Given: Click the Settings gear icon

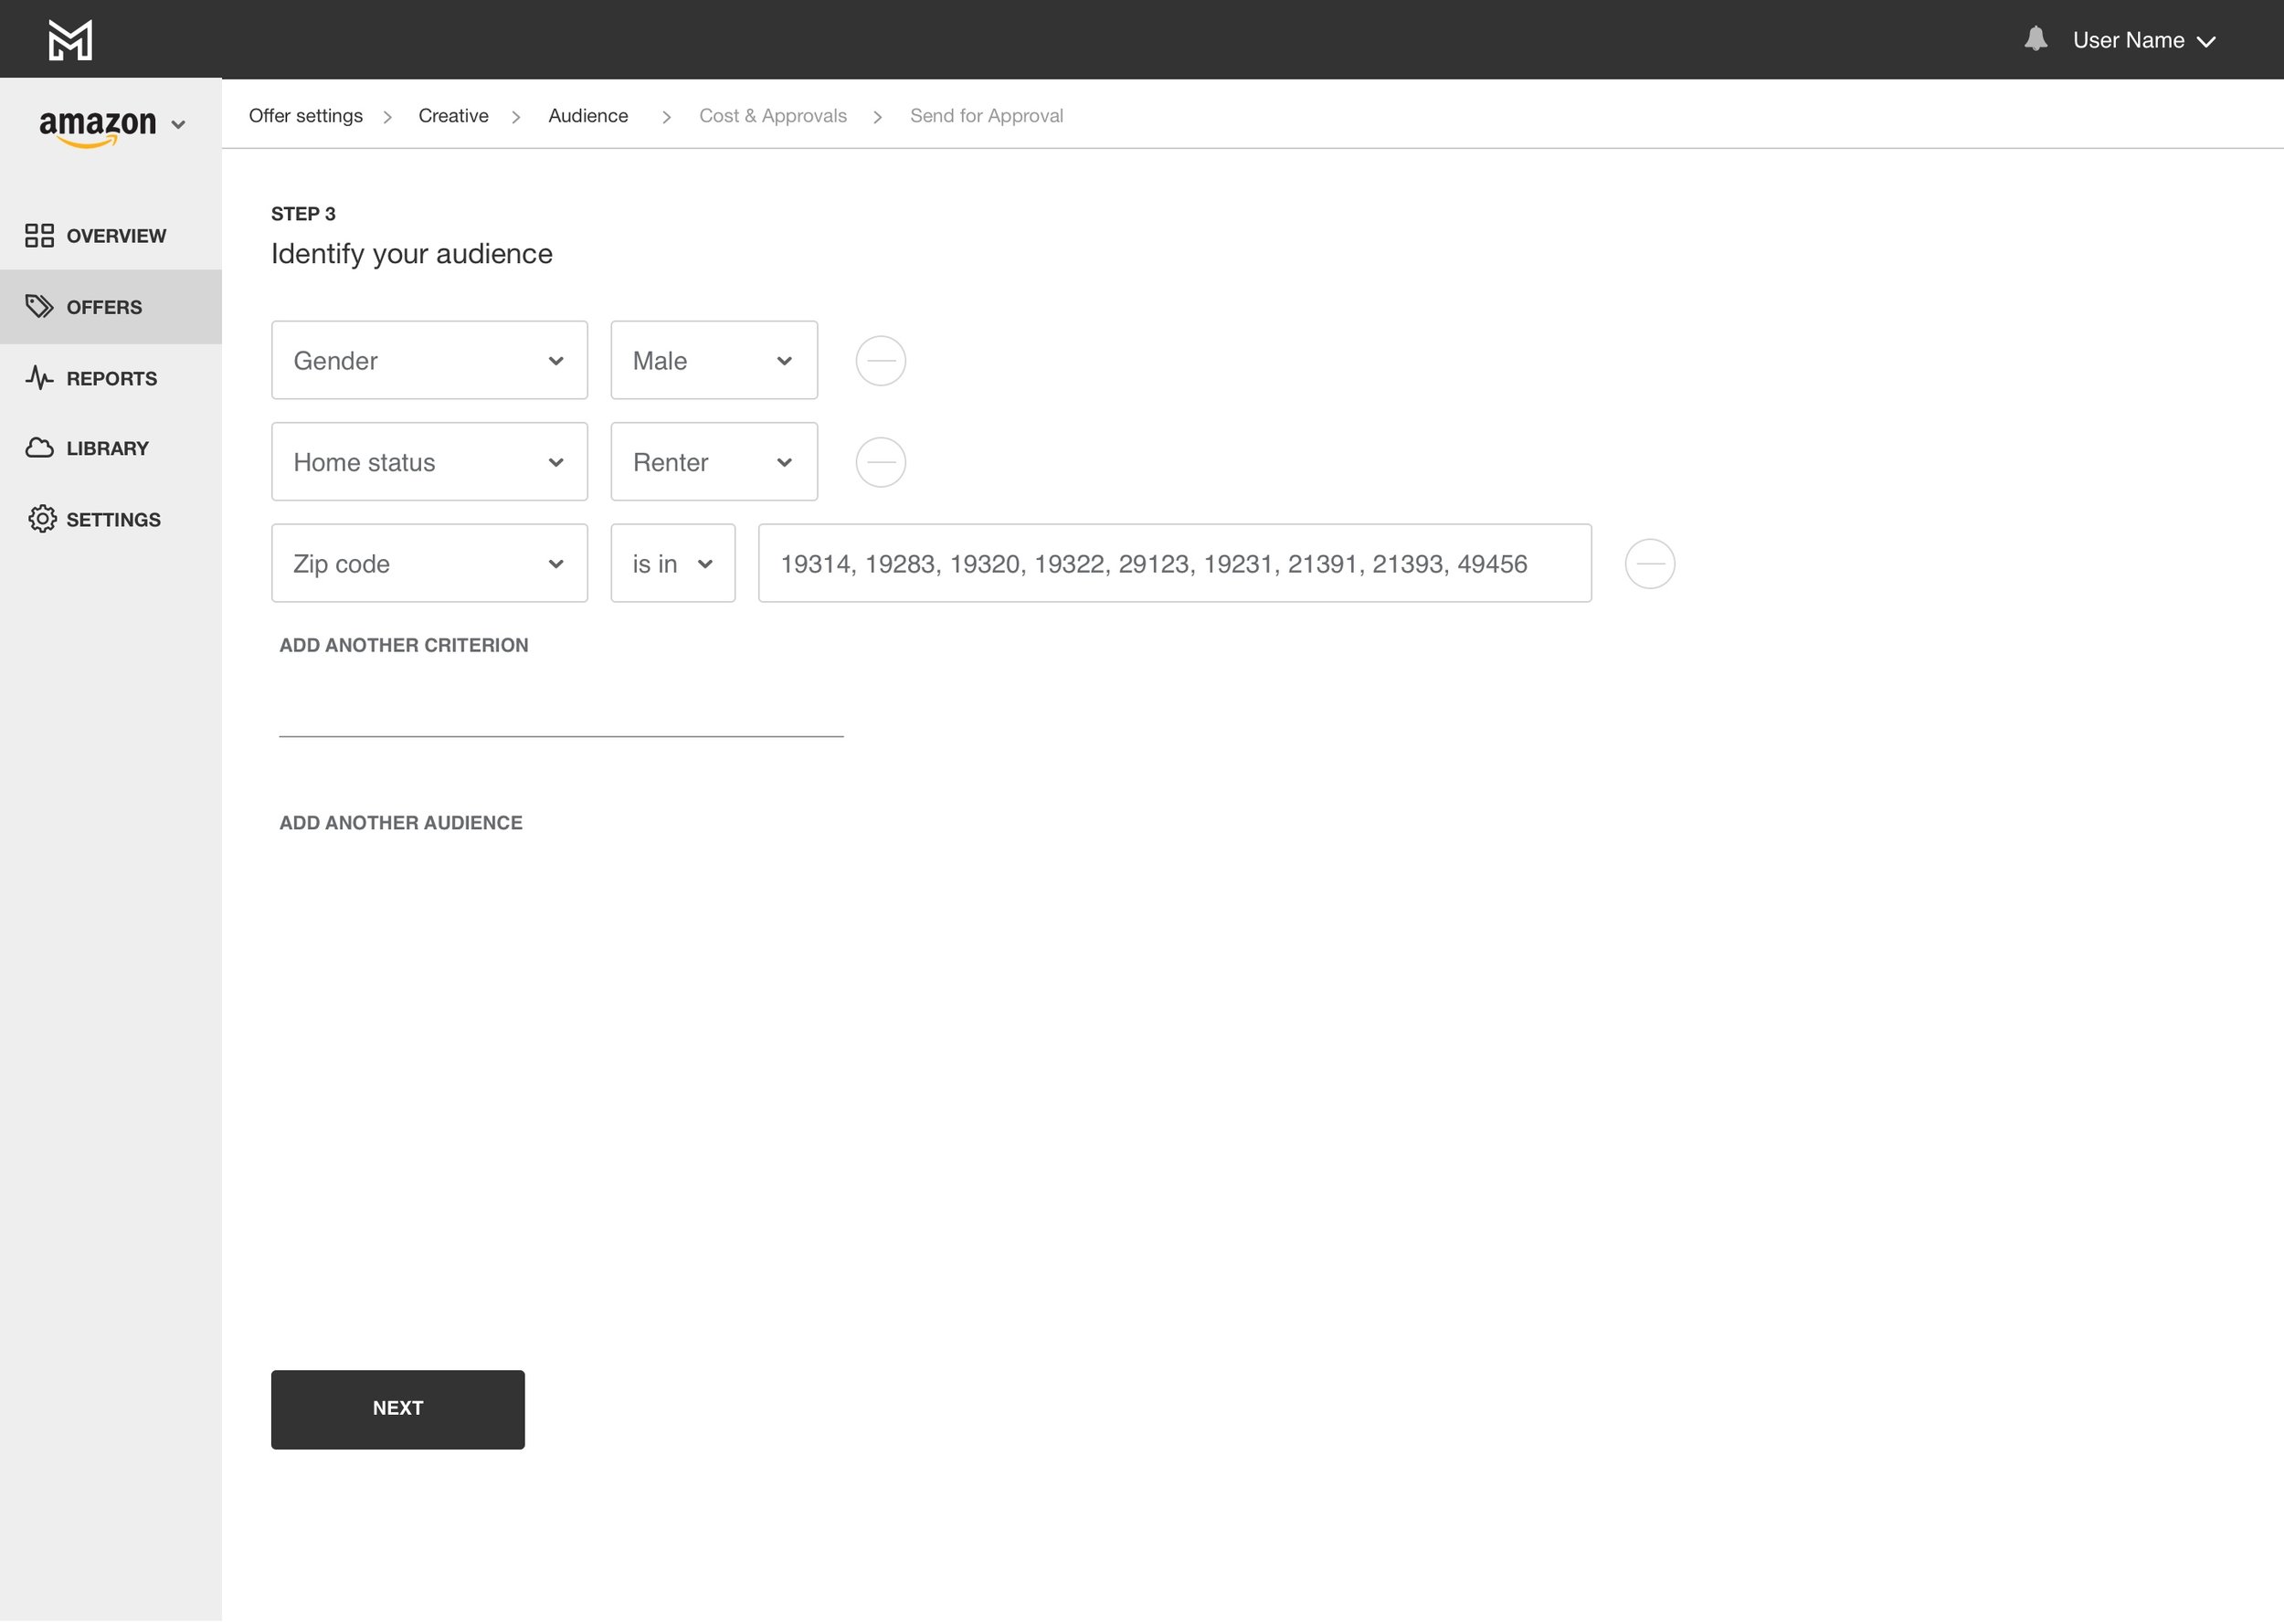Looking at the screenshot, I should pyautogui.click(x=42, y=519).
